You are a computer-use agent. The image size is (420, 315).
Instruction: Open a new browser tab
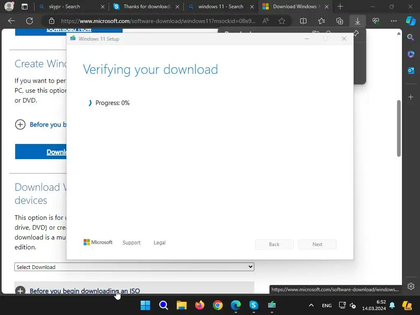[x=340, y=7]
